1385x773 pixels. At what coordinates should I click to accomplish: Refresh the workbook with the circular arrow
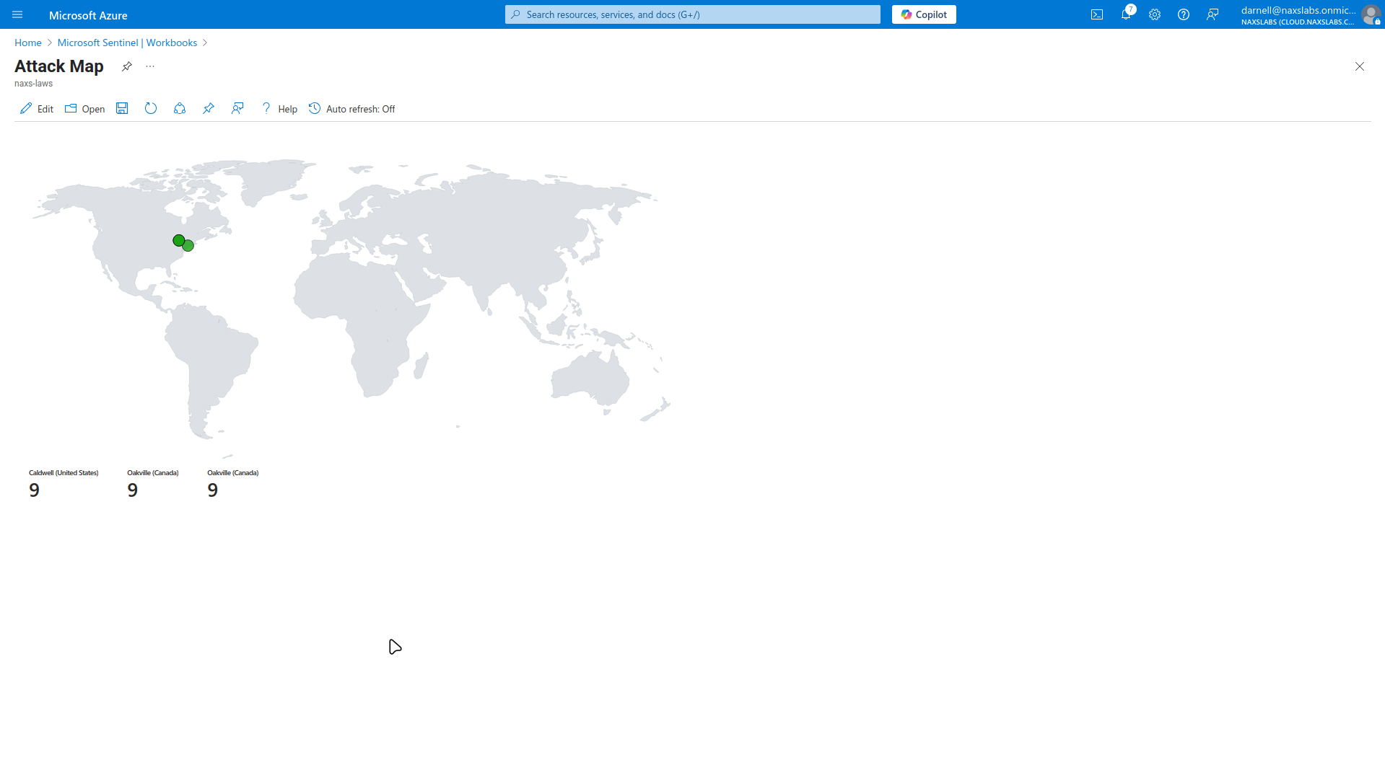(151, 108)
